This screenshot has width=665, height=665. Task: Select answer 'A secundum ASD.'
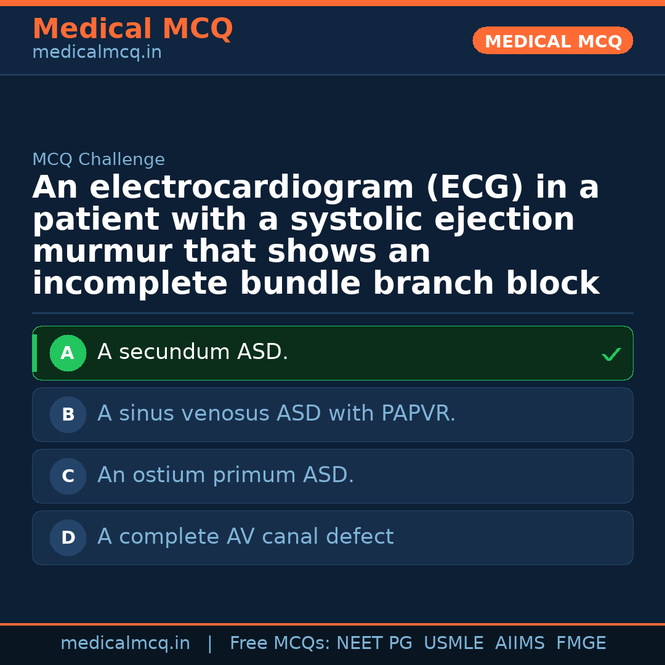point(193,352)
